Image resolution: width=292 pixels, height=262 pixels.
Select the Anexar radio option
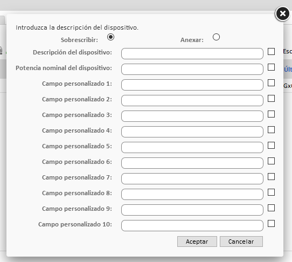click(x=216, y=37)
